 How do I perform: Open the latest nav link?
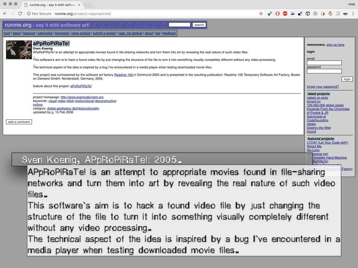(16, 33)
